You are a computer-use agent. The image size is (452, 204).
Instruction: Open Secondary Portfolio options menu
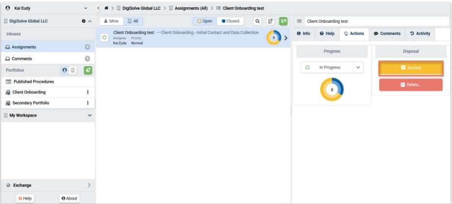coord(88,103)
